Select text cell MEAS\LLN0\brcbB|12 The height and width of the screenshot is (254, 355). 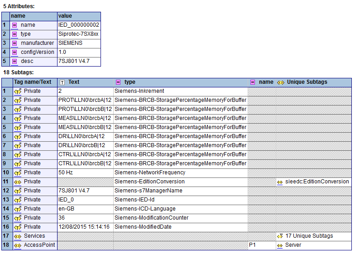click(x=85, y=128)
